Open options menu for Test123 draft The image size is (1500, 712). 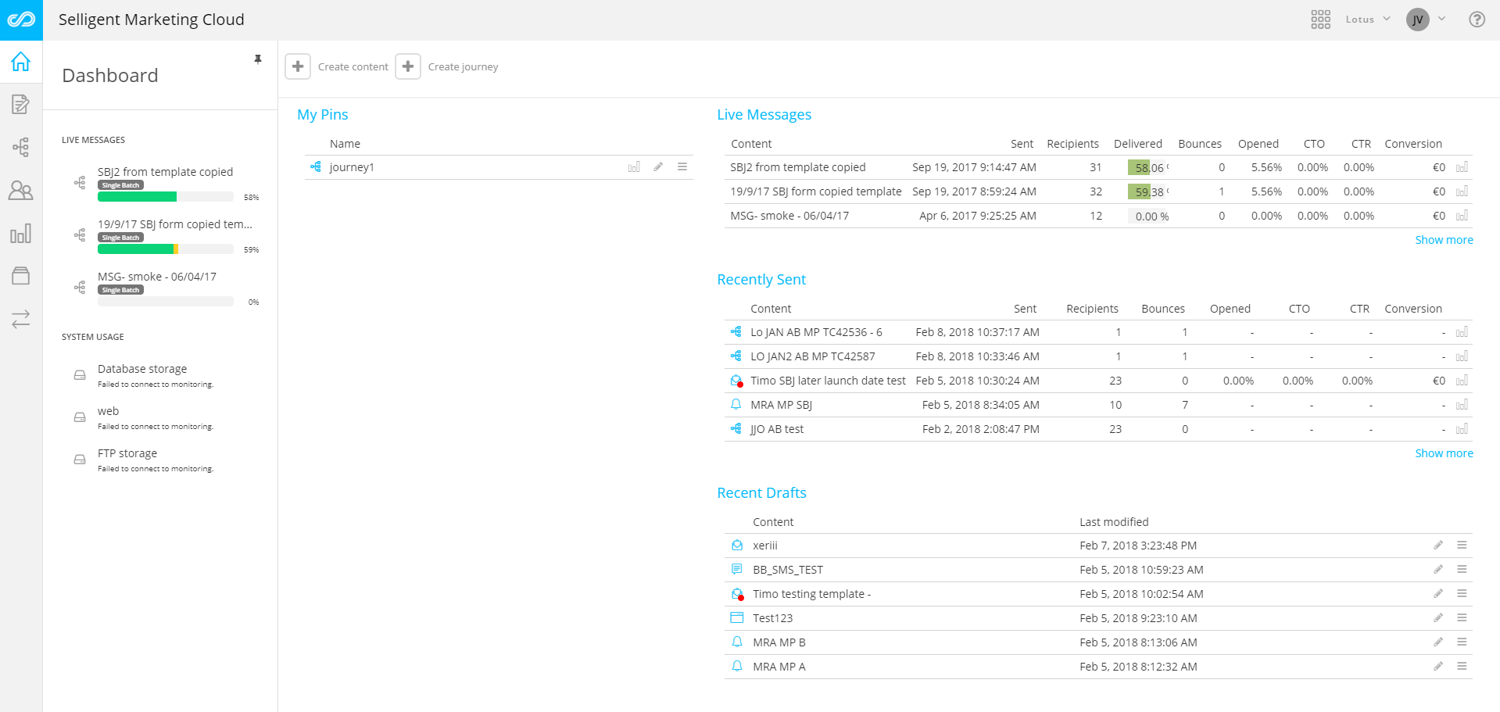point(1462,618)
